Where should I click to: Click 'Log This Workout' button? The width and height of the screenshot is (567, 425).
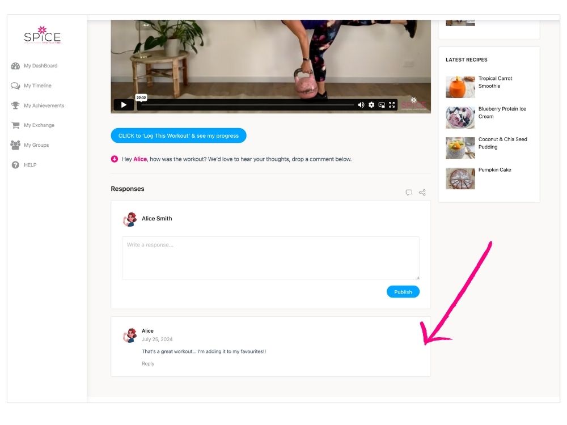pos(179,136)
